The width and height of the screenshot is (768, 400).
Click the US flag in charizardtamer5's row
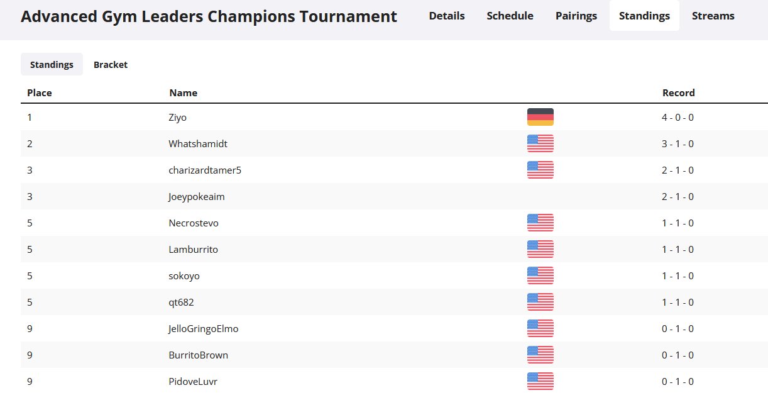click(x=540, y=170)
